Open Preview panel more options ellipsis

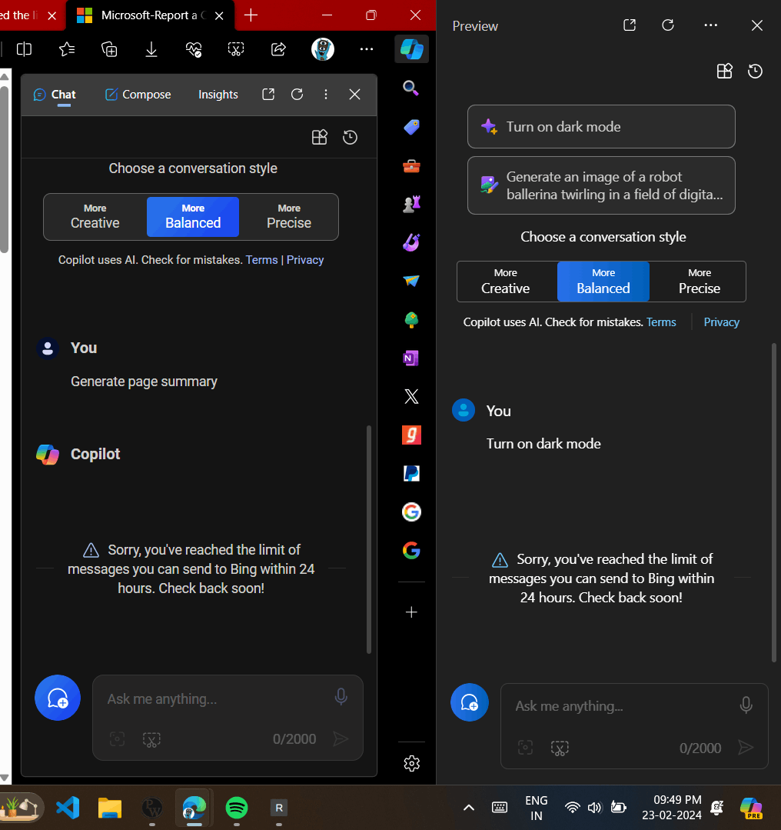[x=711, y=25]
